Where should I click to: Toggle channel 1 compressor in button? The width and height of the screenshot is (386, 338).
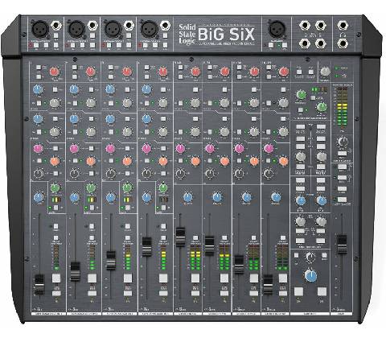[55, 208]
